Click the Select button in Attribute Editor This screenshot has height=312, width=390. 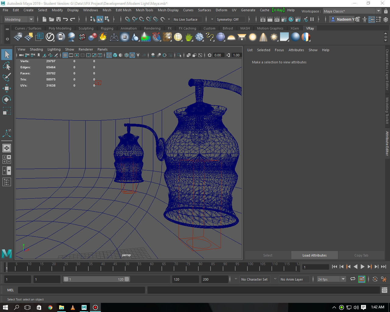268,255
